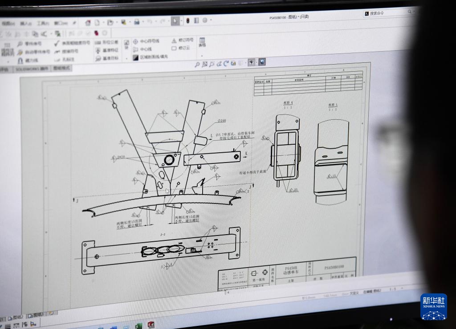The width and height of the screenshot is (456, 329).
Task: Click the search commands input field
Action: (x=387, y=13)
